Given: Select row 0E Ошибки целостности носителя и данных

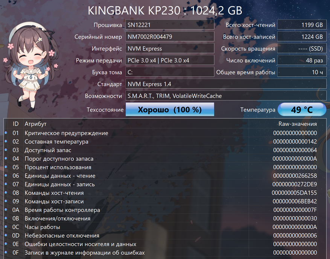Looking at the screenshot, I should click(165, 244).
